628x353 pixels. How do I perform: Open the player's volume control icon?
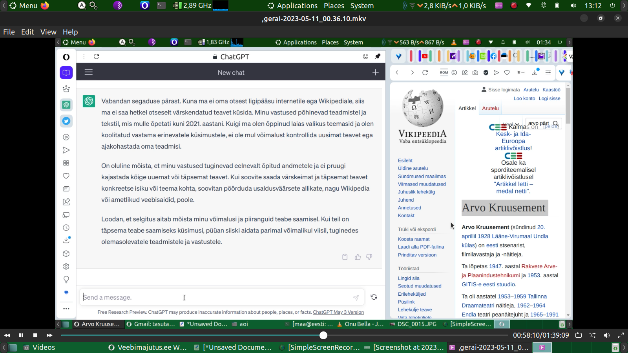(607, 335)
